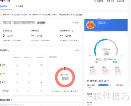The height and width of the screenshot is (106, 131).
Task: Click the 返回旧版 link at top right
Action: click(x=121, y=1)
